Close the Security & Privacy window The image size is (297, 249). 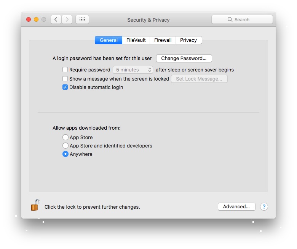click(x=29, y=19)
